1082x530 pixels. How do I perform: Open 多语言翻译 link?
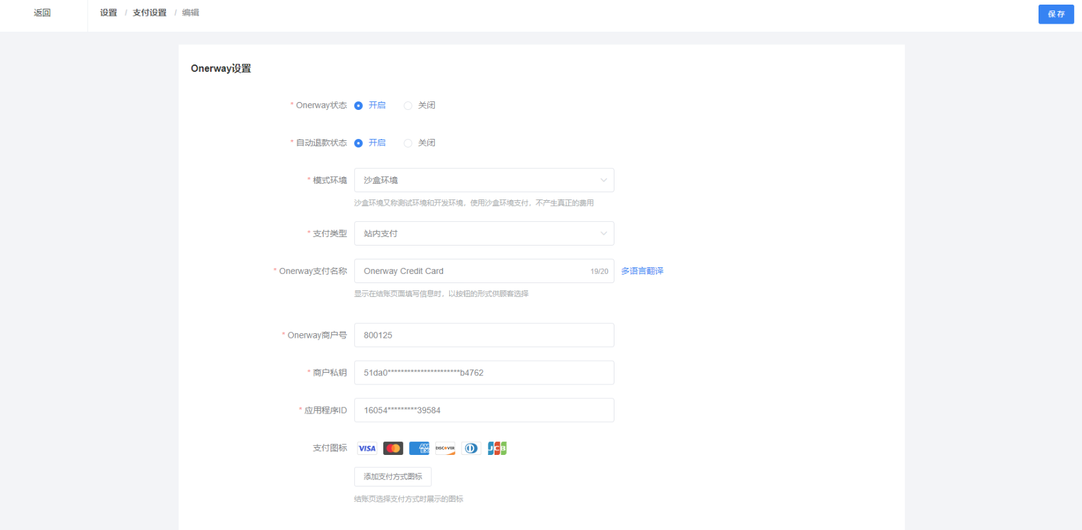642,271
